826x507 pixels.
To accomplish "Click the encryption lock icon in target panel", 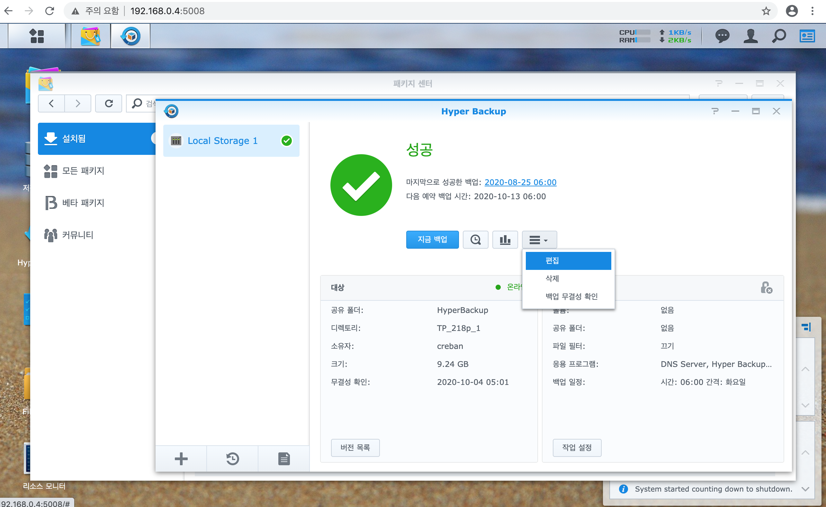I will pos(766,287).
